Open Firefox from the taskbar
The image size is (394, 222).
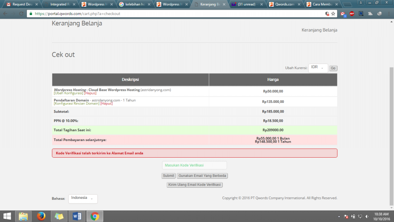coord(41,216)
